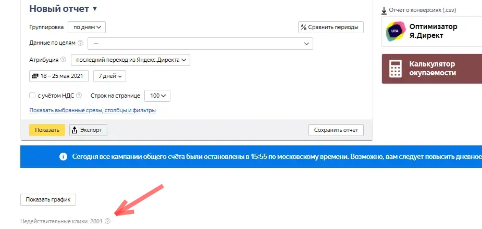
Task: Change Строк на странице 100 dropdown
Action: point(157,96)
